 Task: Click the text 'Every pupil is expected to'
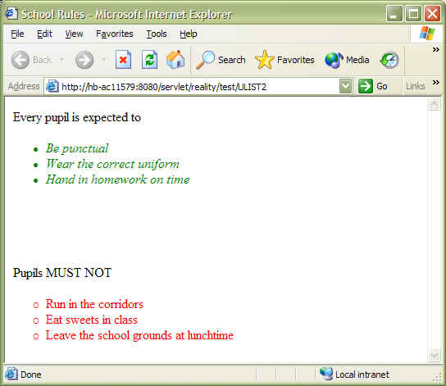pyautogui.click(x=77, y=117)
